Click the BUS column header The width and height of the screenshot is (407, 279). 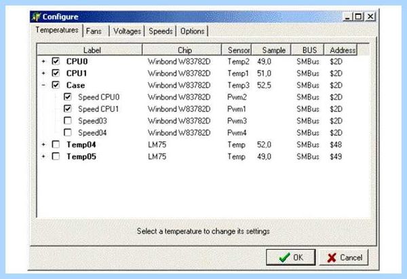[307, 50]
